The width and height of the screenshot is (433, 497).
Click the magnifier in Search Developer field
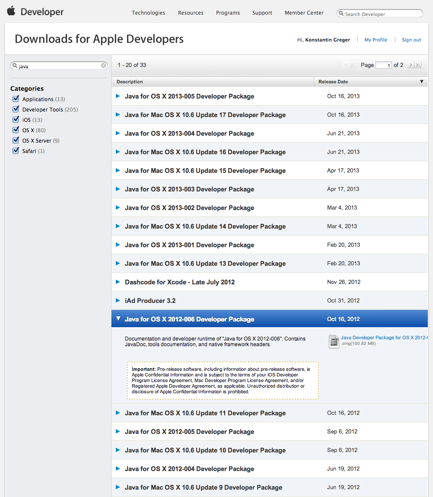pos(341,13)
